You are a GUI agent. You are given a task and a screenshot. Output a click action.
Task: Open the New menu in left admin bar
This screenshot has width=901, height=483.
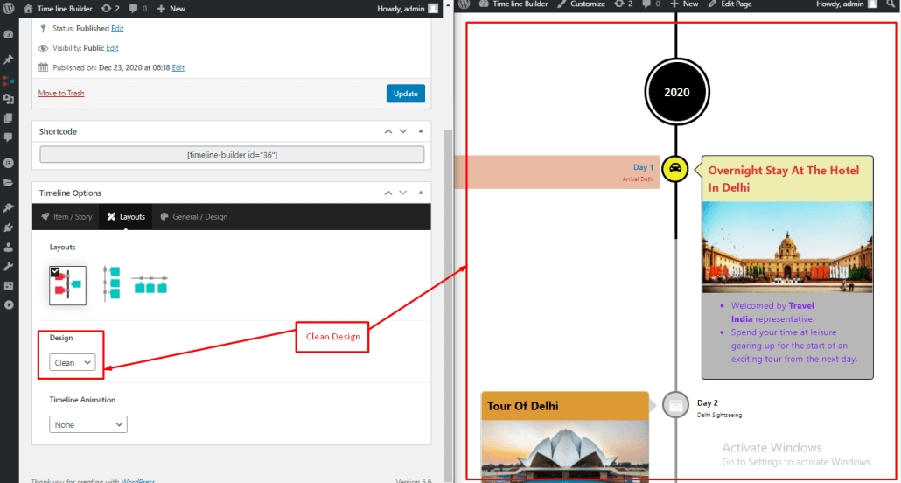click(x=171, y=9)
